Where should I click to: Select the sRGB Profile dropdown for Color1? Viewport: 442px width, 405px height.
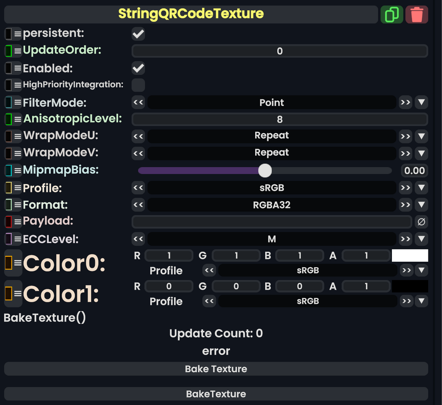308,301
